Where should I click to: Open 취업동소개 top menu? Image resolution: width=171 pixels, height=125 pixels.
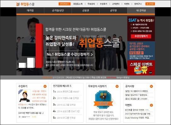click(78, 4)
